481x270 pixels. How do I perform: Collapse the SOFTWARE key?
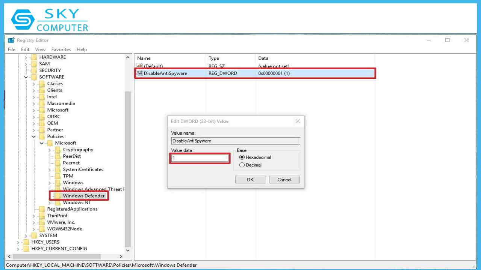(x=26, y=77)
